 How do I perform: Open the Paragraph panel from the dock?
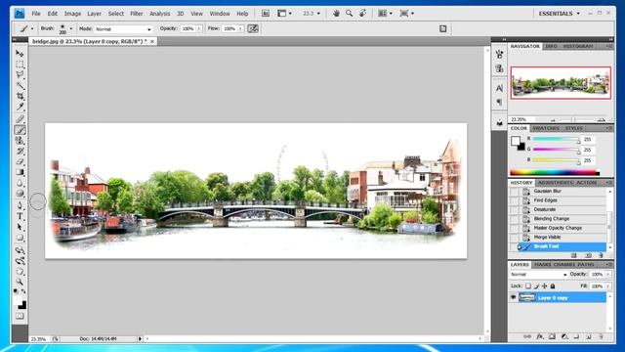click(x=499, y=103)
